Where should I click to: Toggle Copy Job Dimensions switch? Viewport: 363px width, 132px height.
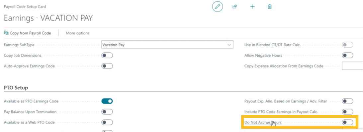[x=107, y=55]
